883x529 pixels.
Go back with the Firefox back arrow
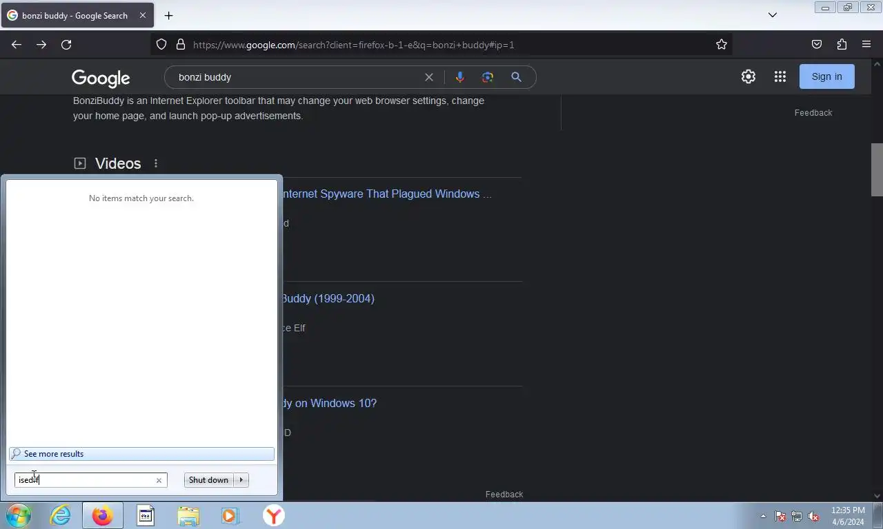17,45
